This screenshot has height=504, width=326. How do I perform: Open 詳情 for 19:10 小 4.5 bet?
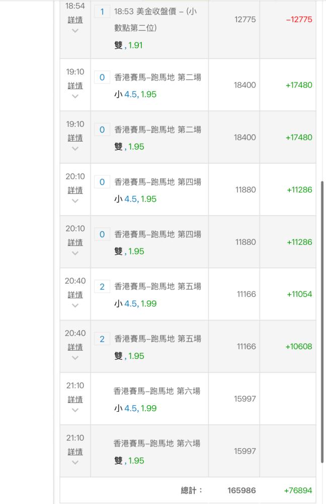tap(75, 86)
